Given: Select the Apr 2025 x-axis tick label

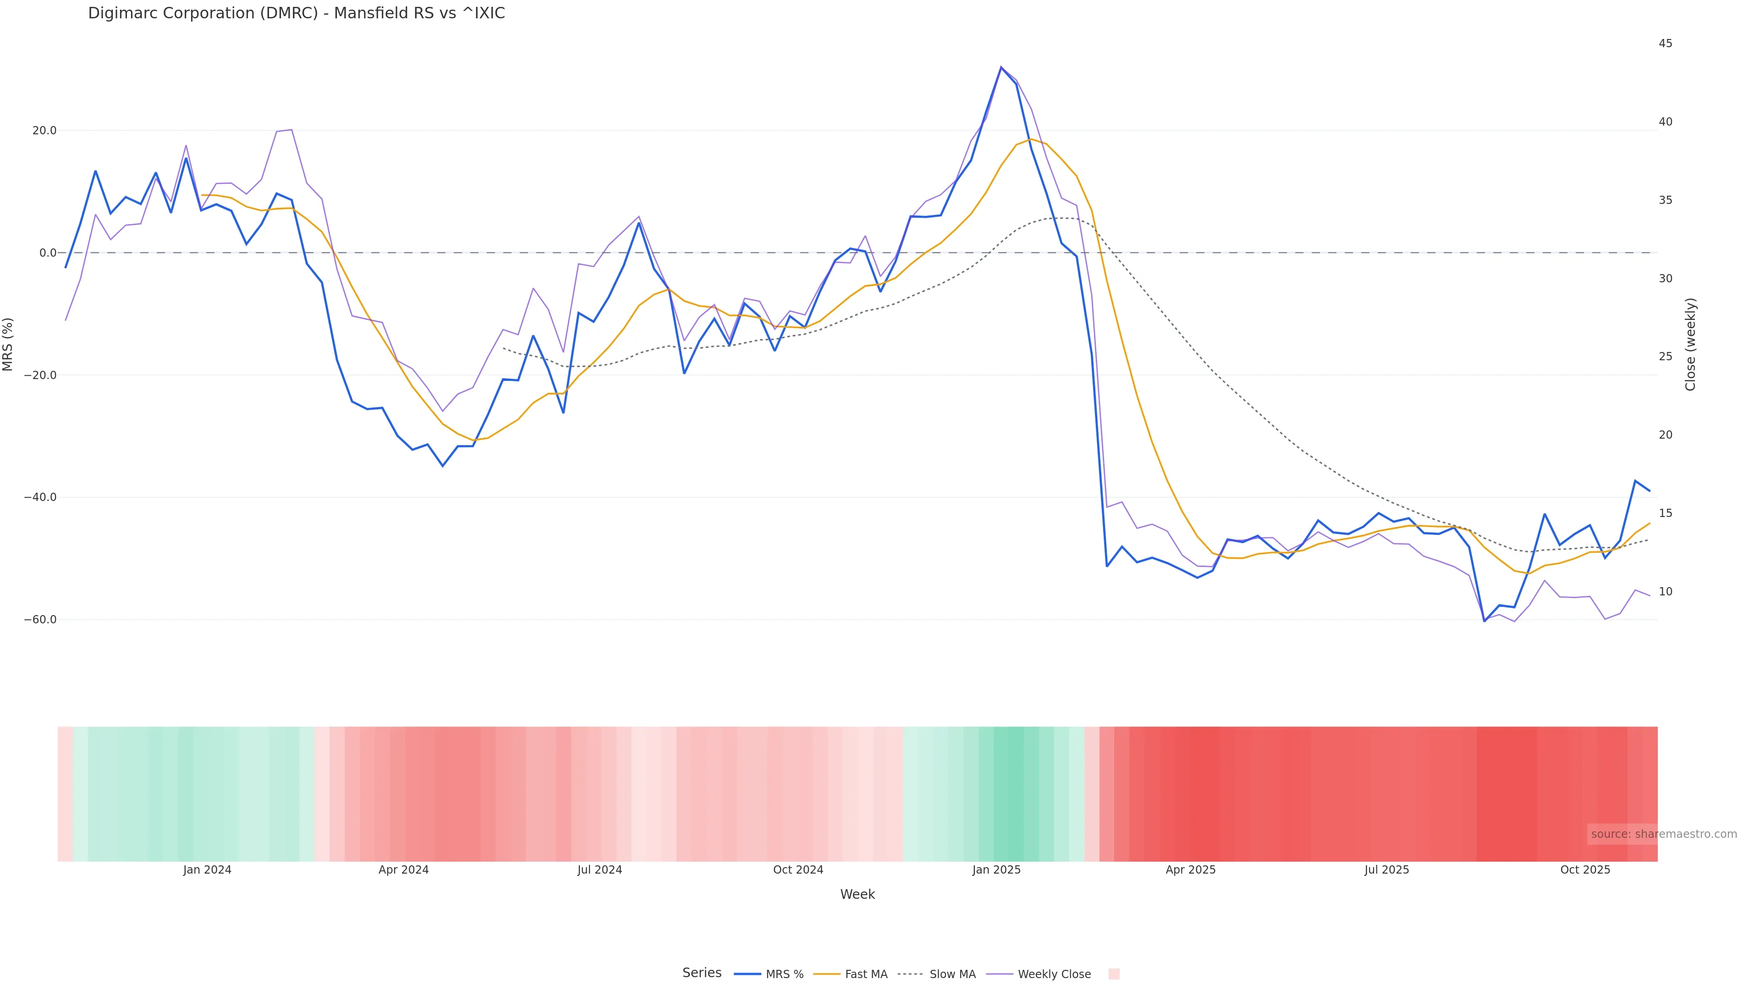Looking at the screenshot, I should coord(1190,870).
